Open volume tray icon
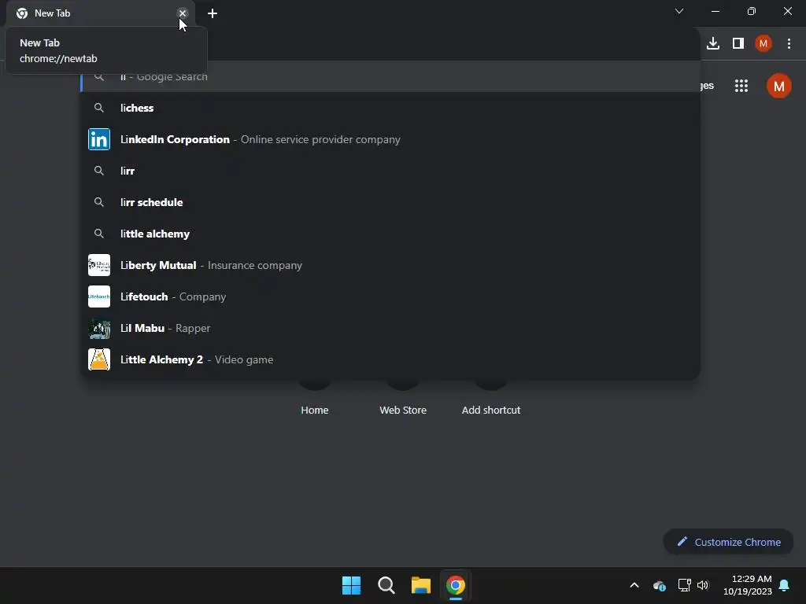This screenshot has width=806, height=604. coord(703,585)
